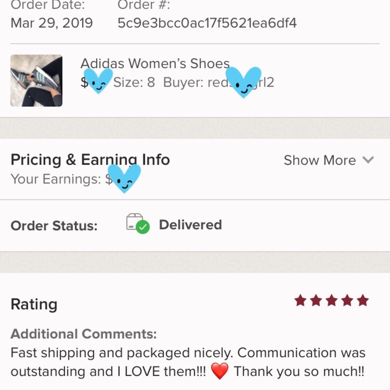The height and width of the screenshot is (390, 390).
Task: Open the Pricing & Earning Info section
Action: [x=90, y=160]
